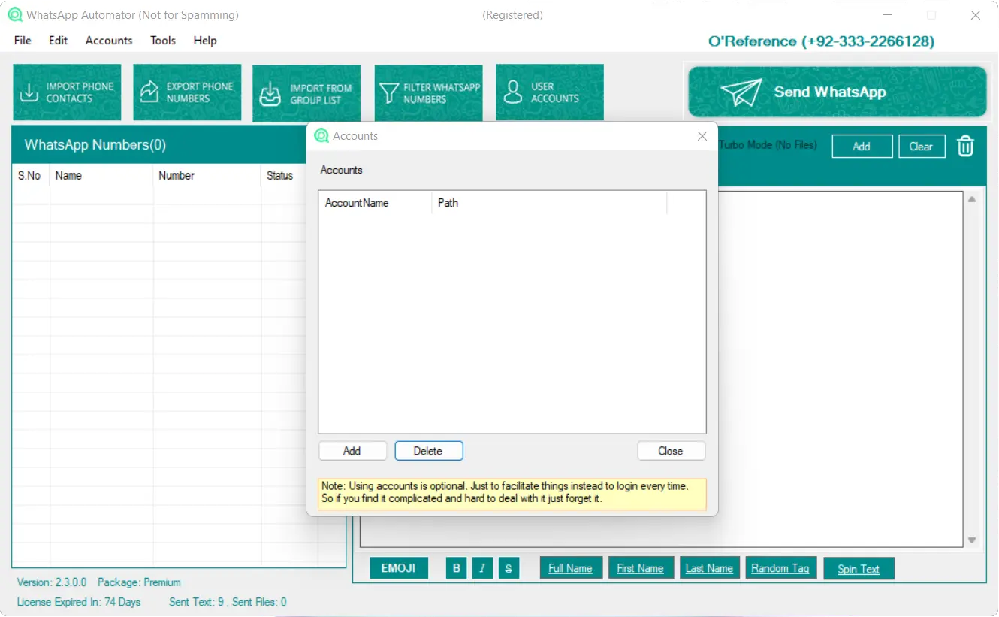Open the User Accounts tool

[x=550, y=92]
